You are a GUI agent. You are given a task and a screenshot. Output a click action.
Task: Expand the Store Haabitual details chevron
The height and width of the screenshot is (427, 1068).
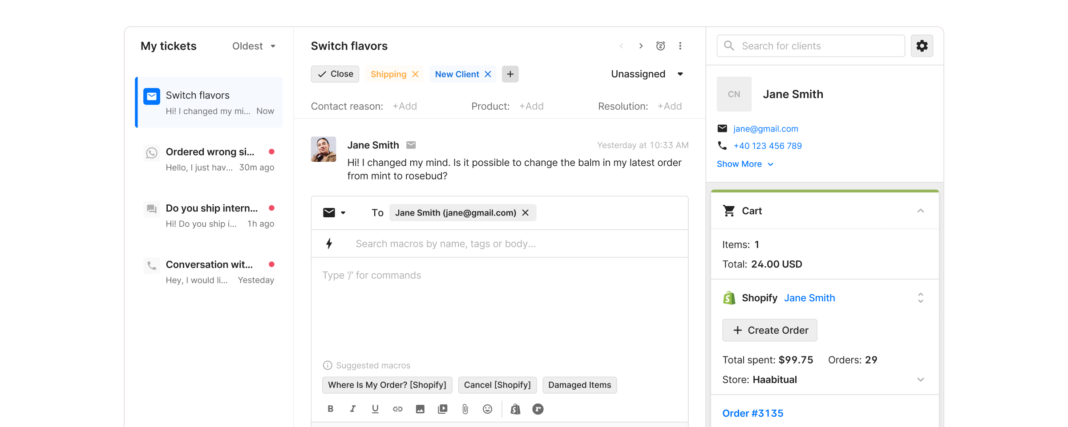click(x=920, y=379)
